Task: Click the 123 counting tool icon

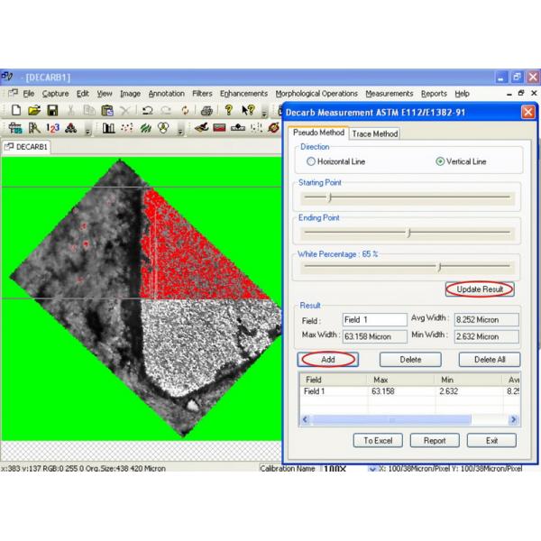Action: pos(52,129)
